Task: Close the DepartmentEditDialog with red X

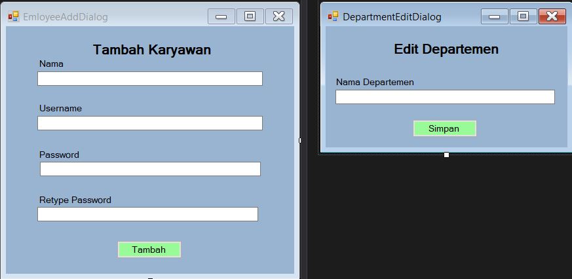Action: [x=552, y=17]
